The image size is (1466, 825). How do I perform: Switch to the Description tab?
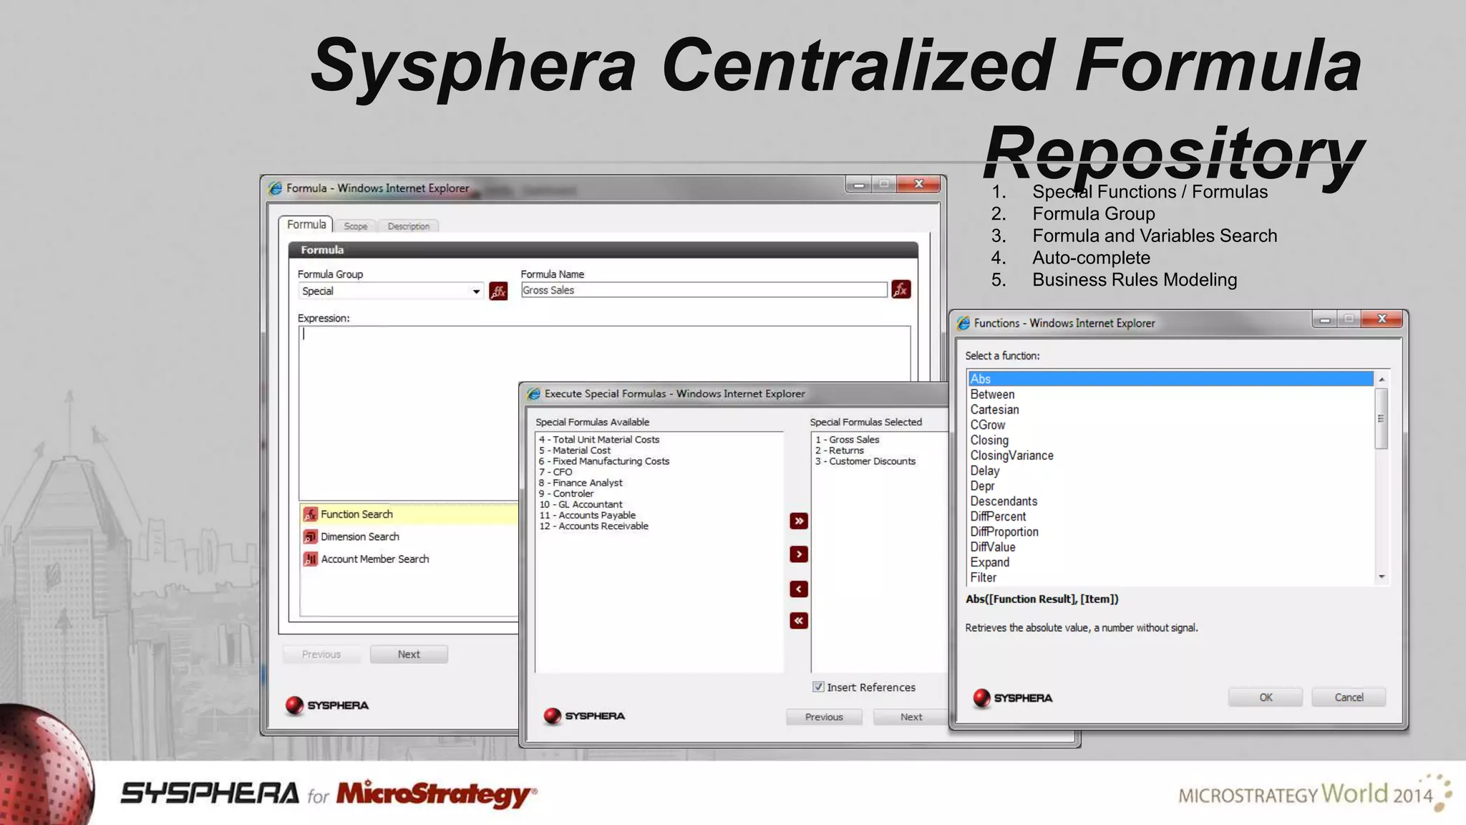[409, 226]
